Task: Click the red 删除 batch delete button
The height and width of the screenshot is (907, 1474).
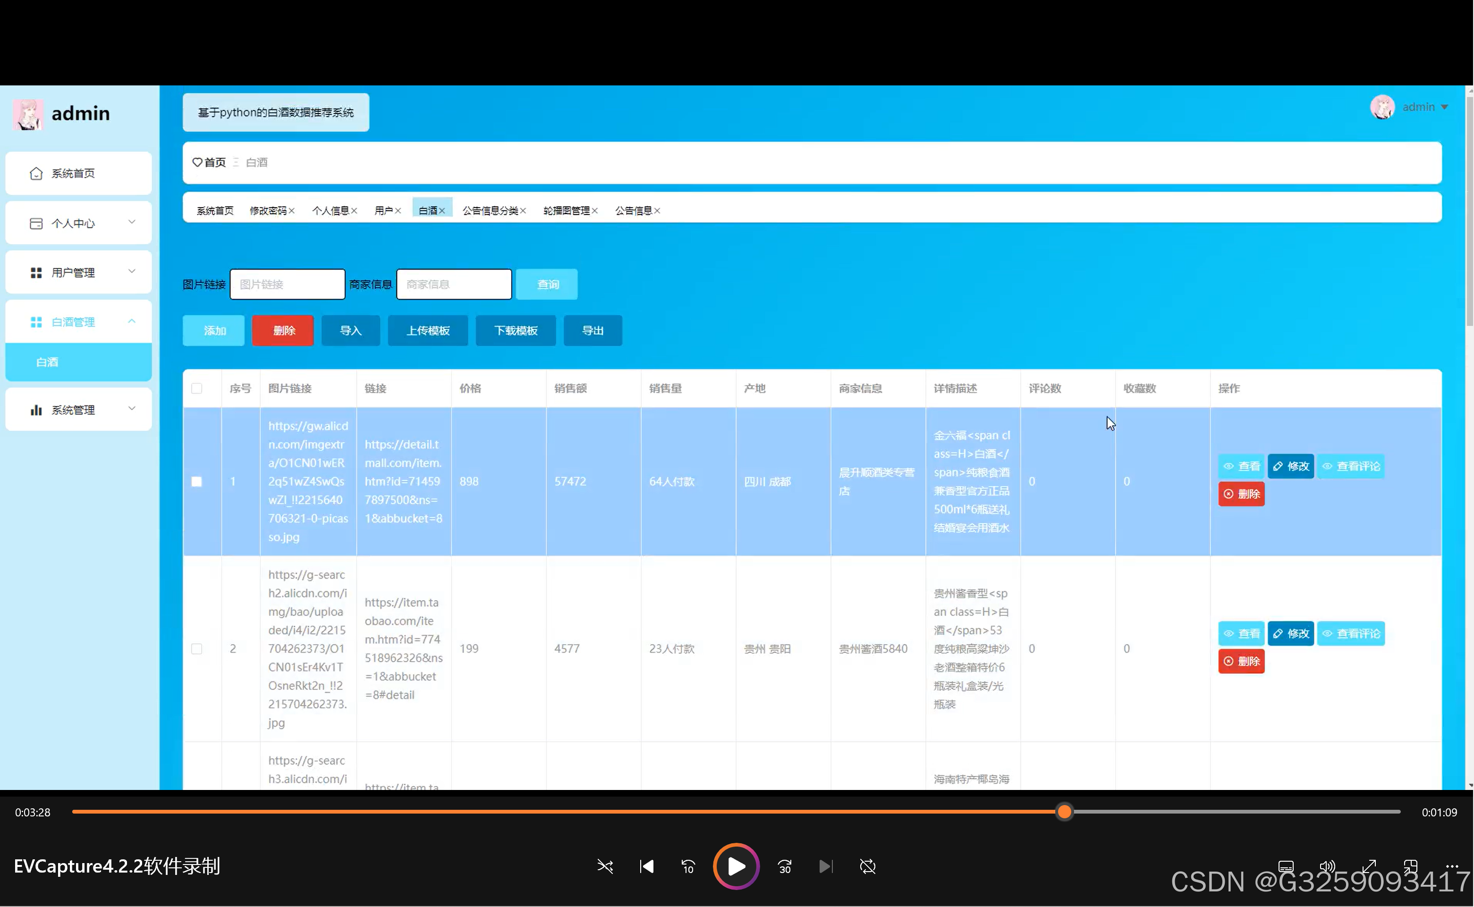Action: 283,330
